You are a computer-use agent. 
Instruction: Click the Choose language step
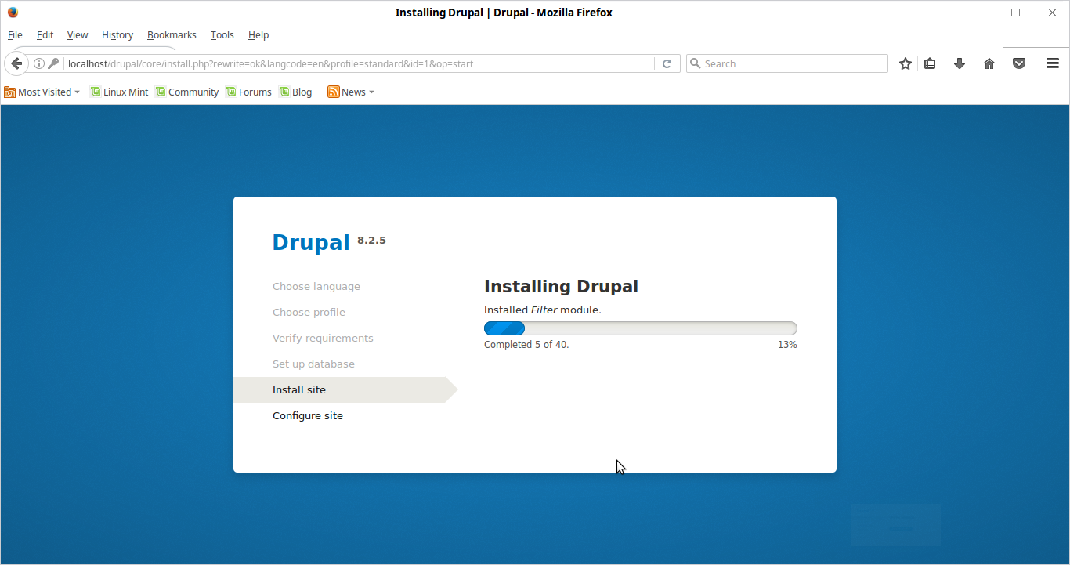click(x=316, y=286)
